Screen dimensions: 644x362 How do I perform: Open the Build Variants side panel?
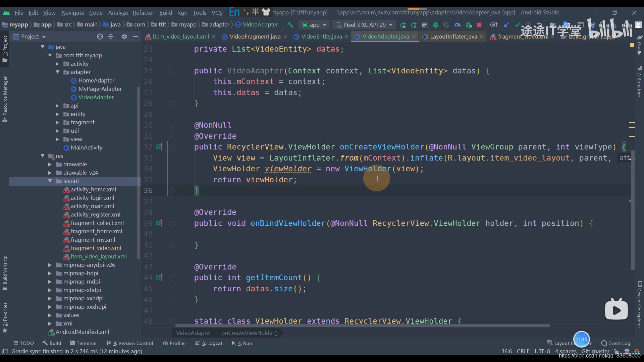tap(5, 273)
